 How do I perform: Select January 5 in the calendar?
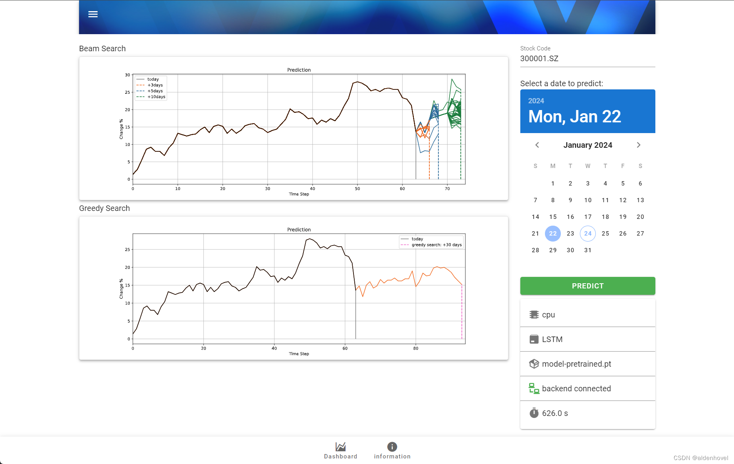pyautogui.click(x=622, y=184)
